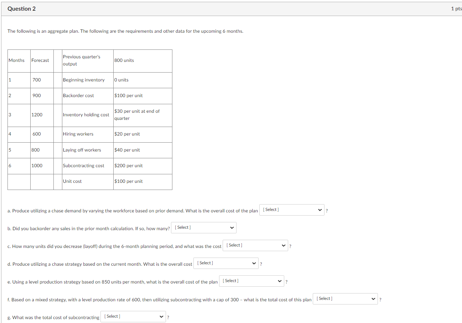
Task: Open the part c layoff units dropdown
Action: (x=255, y=245)
